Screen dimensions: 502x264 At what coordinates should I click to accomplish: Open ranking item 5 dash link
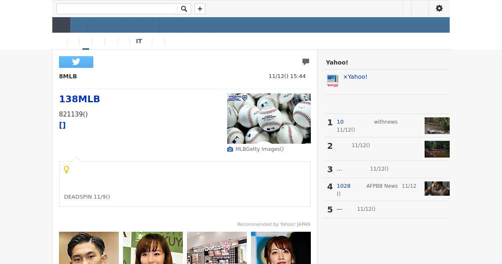pyautogui.click(x=339, y=209)
